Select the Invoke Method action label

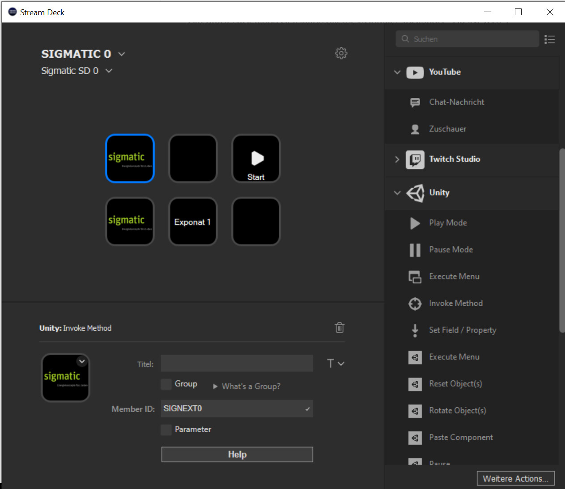click(x=456, y=303)
